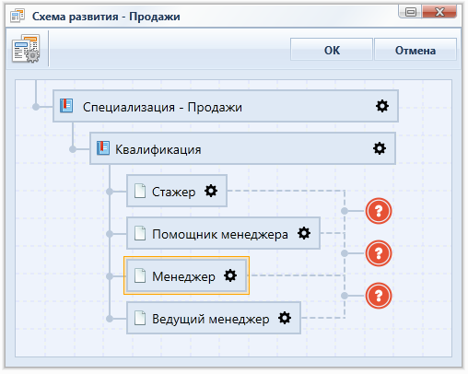Image resolution: width=468 pixels, height=374 pixels.
Task: Open gear settings for Ведущий менеджер
Action: coord(285,318)
